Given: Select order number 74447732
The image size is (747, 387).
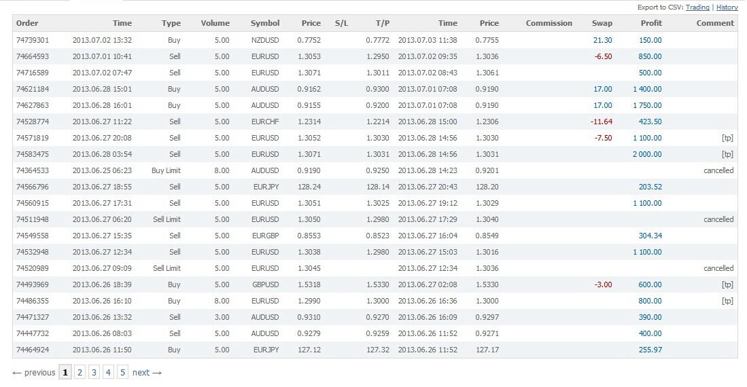Looking at the screenshot, I should 33,333.
